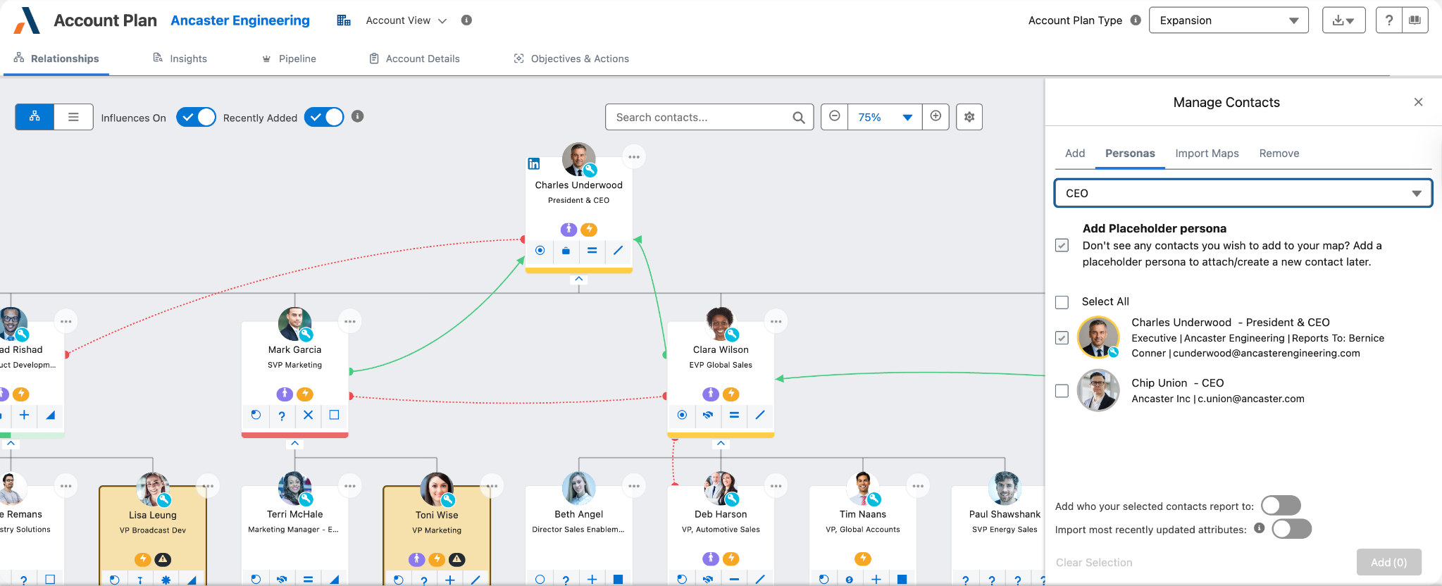
Task: Open the help question mark button
Action: tap(1389, 20)
